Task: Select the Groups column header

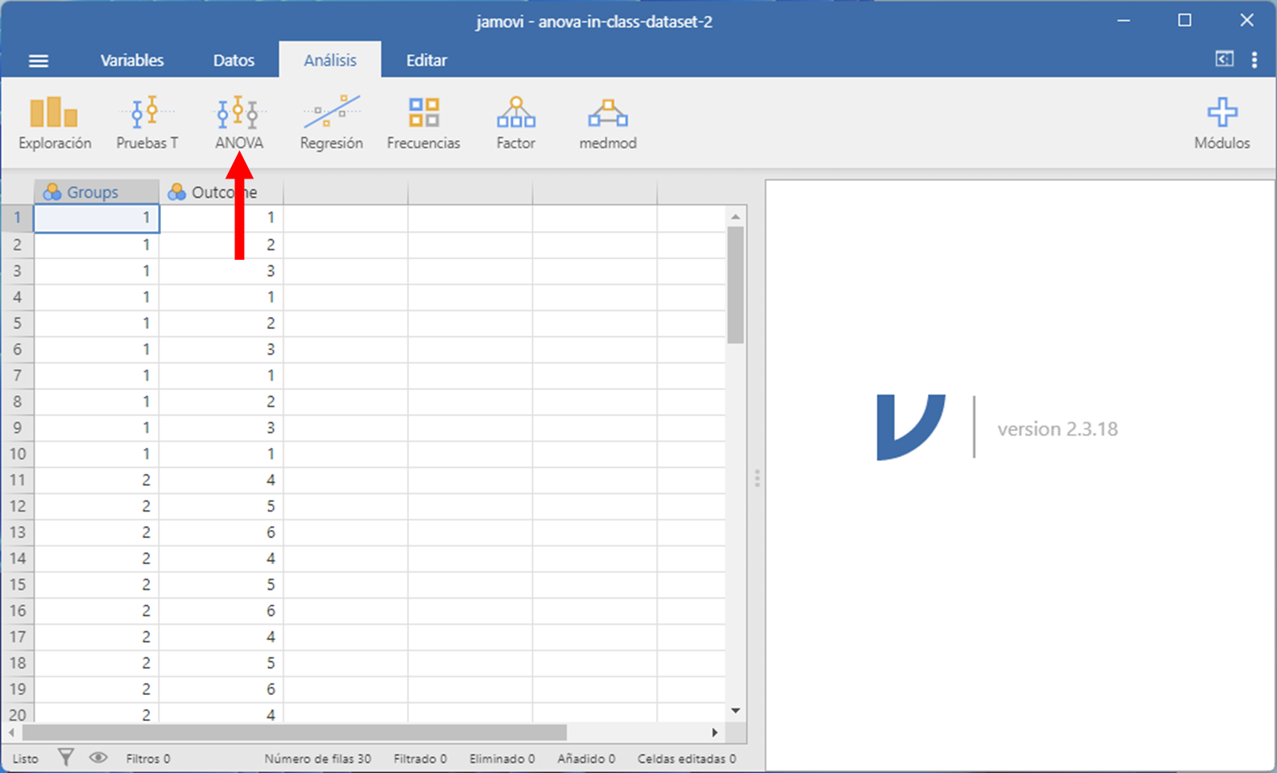Action: pyautogui.click(x=96, y=192)
